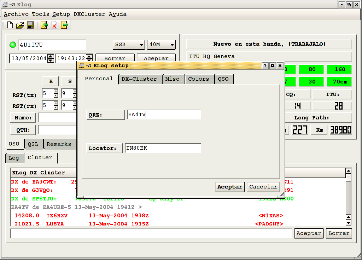The height and width of the screenshot is (260, 362).
Task: Click the green 160 band indicator
Action: click(340, 69)
